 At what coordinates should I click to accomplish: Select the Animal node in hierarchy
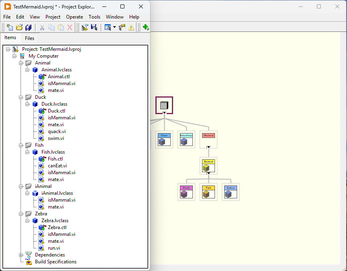coord(209,166)
